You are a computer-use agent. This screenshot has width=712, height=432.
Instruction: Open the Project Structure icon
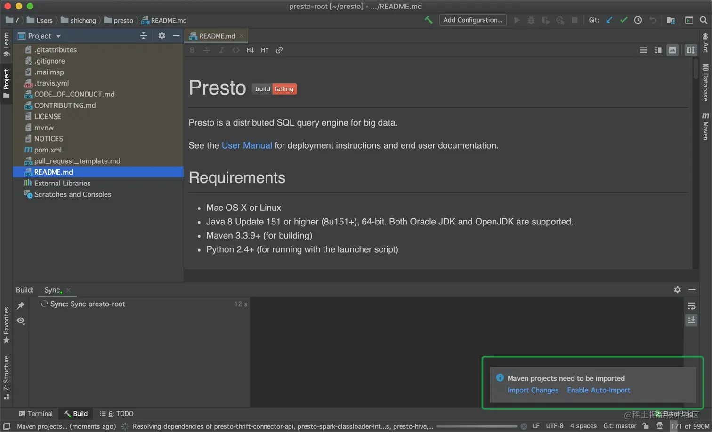pos(671,20)
